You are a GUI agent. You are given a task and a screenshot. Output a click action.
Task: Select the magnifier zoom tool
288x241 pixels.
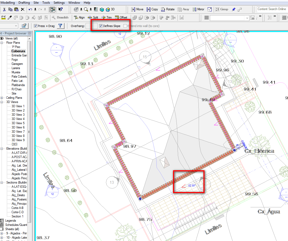click(86, 9)
